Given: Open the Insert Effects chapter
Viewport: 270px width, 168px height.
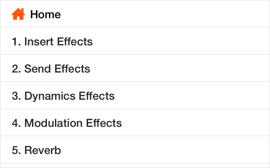Looking at the screenshot, I should 52,41.
